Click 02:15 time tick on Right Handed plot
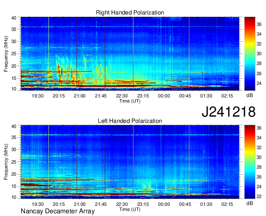The image size is (266, 216). pos(227,96)
